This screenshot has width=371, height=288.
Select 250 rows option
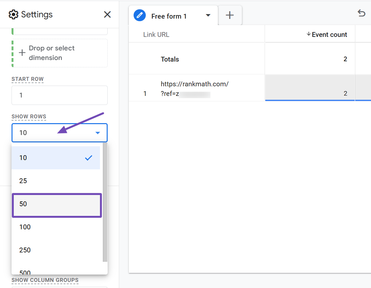56,250
